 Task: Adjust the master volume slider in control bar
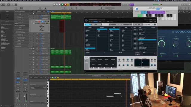[x=157, y=5]
